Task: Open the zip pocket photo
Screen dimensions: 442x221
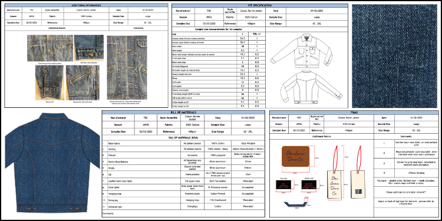Action: (x=83, y=83)
